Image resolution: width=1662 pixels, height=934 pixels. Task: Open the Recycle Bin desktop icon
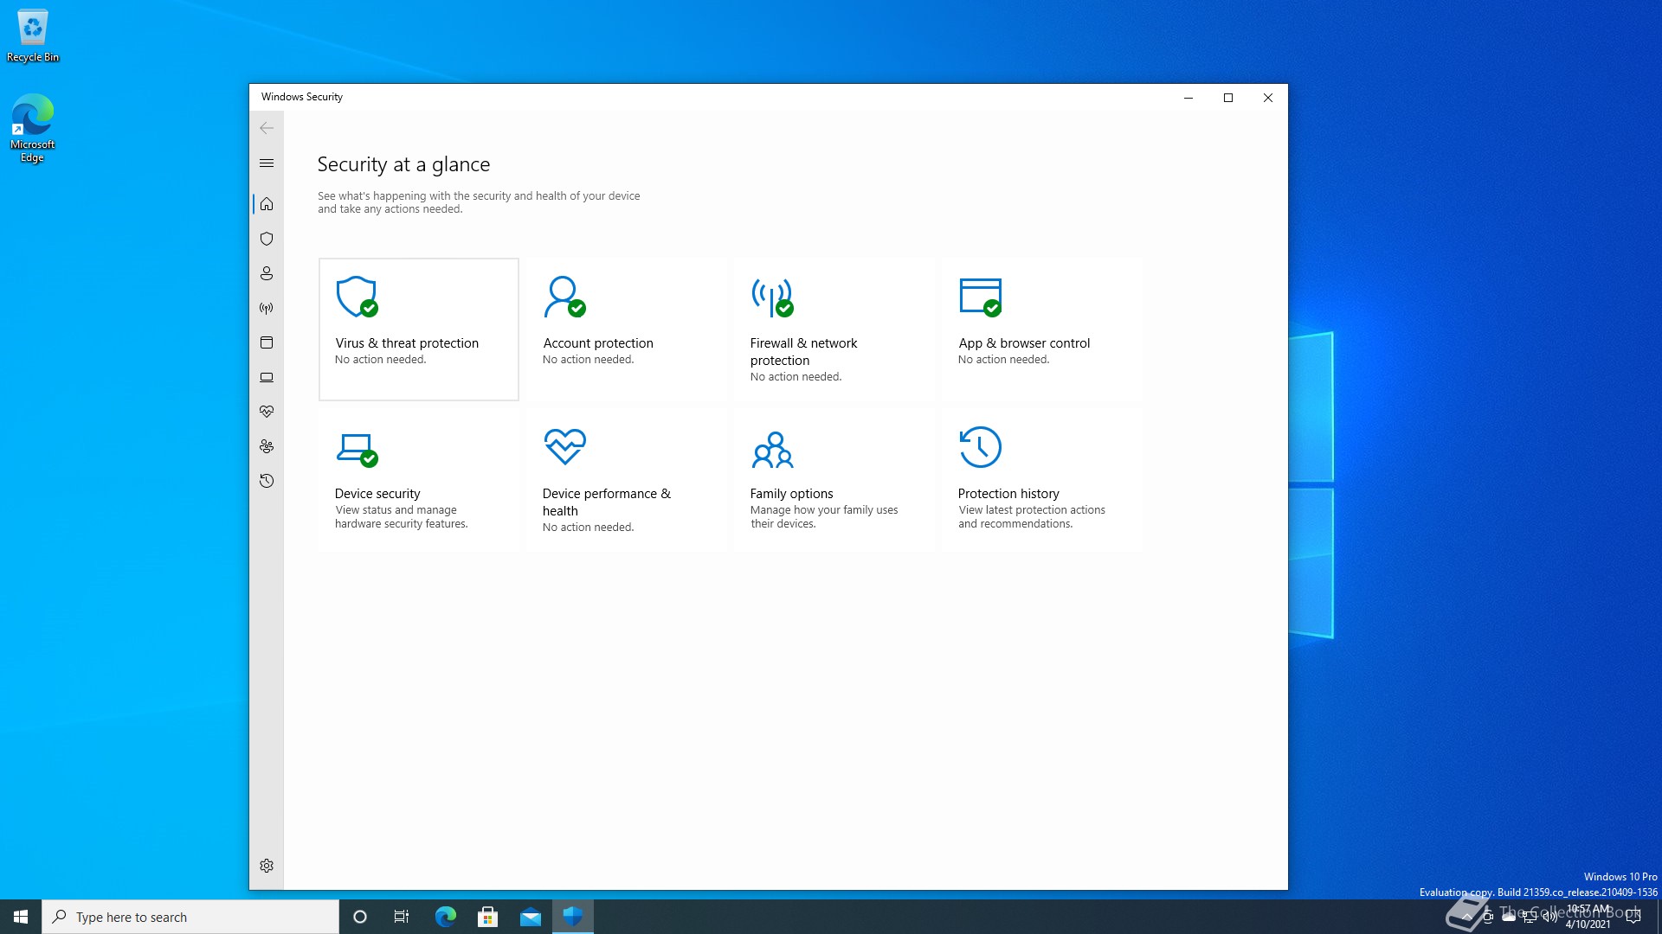[33, 36]
